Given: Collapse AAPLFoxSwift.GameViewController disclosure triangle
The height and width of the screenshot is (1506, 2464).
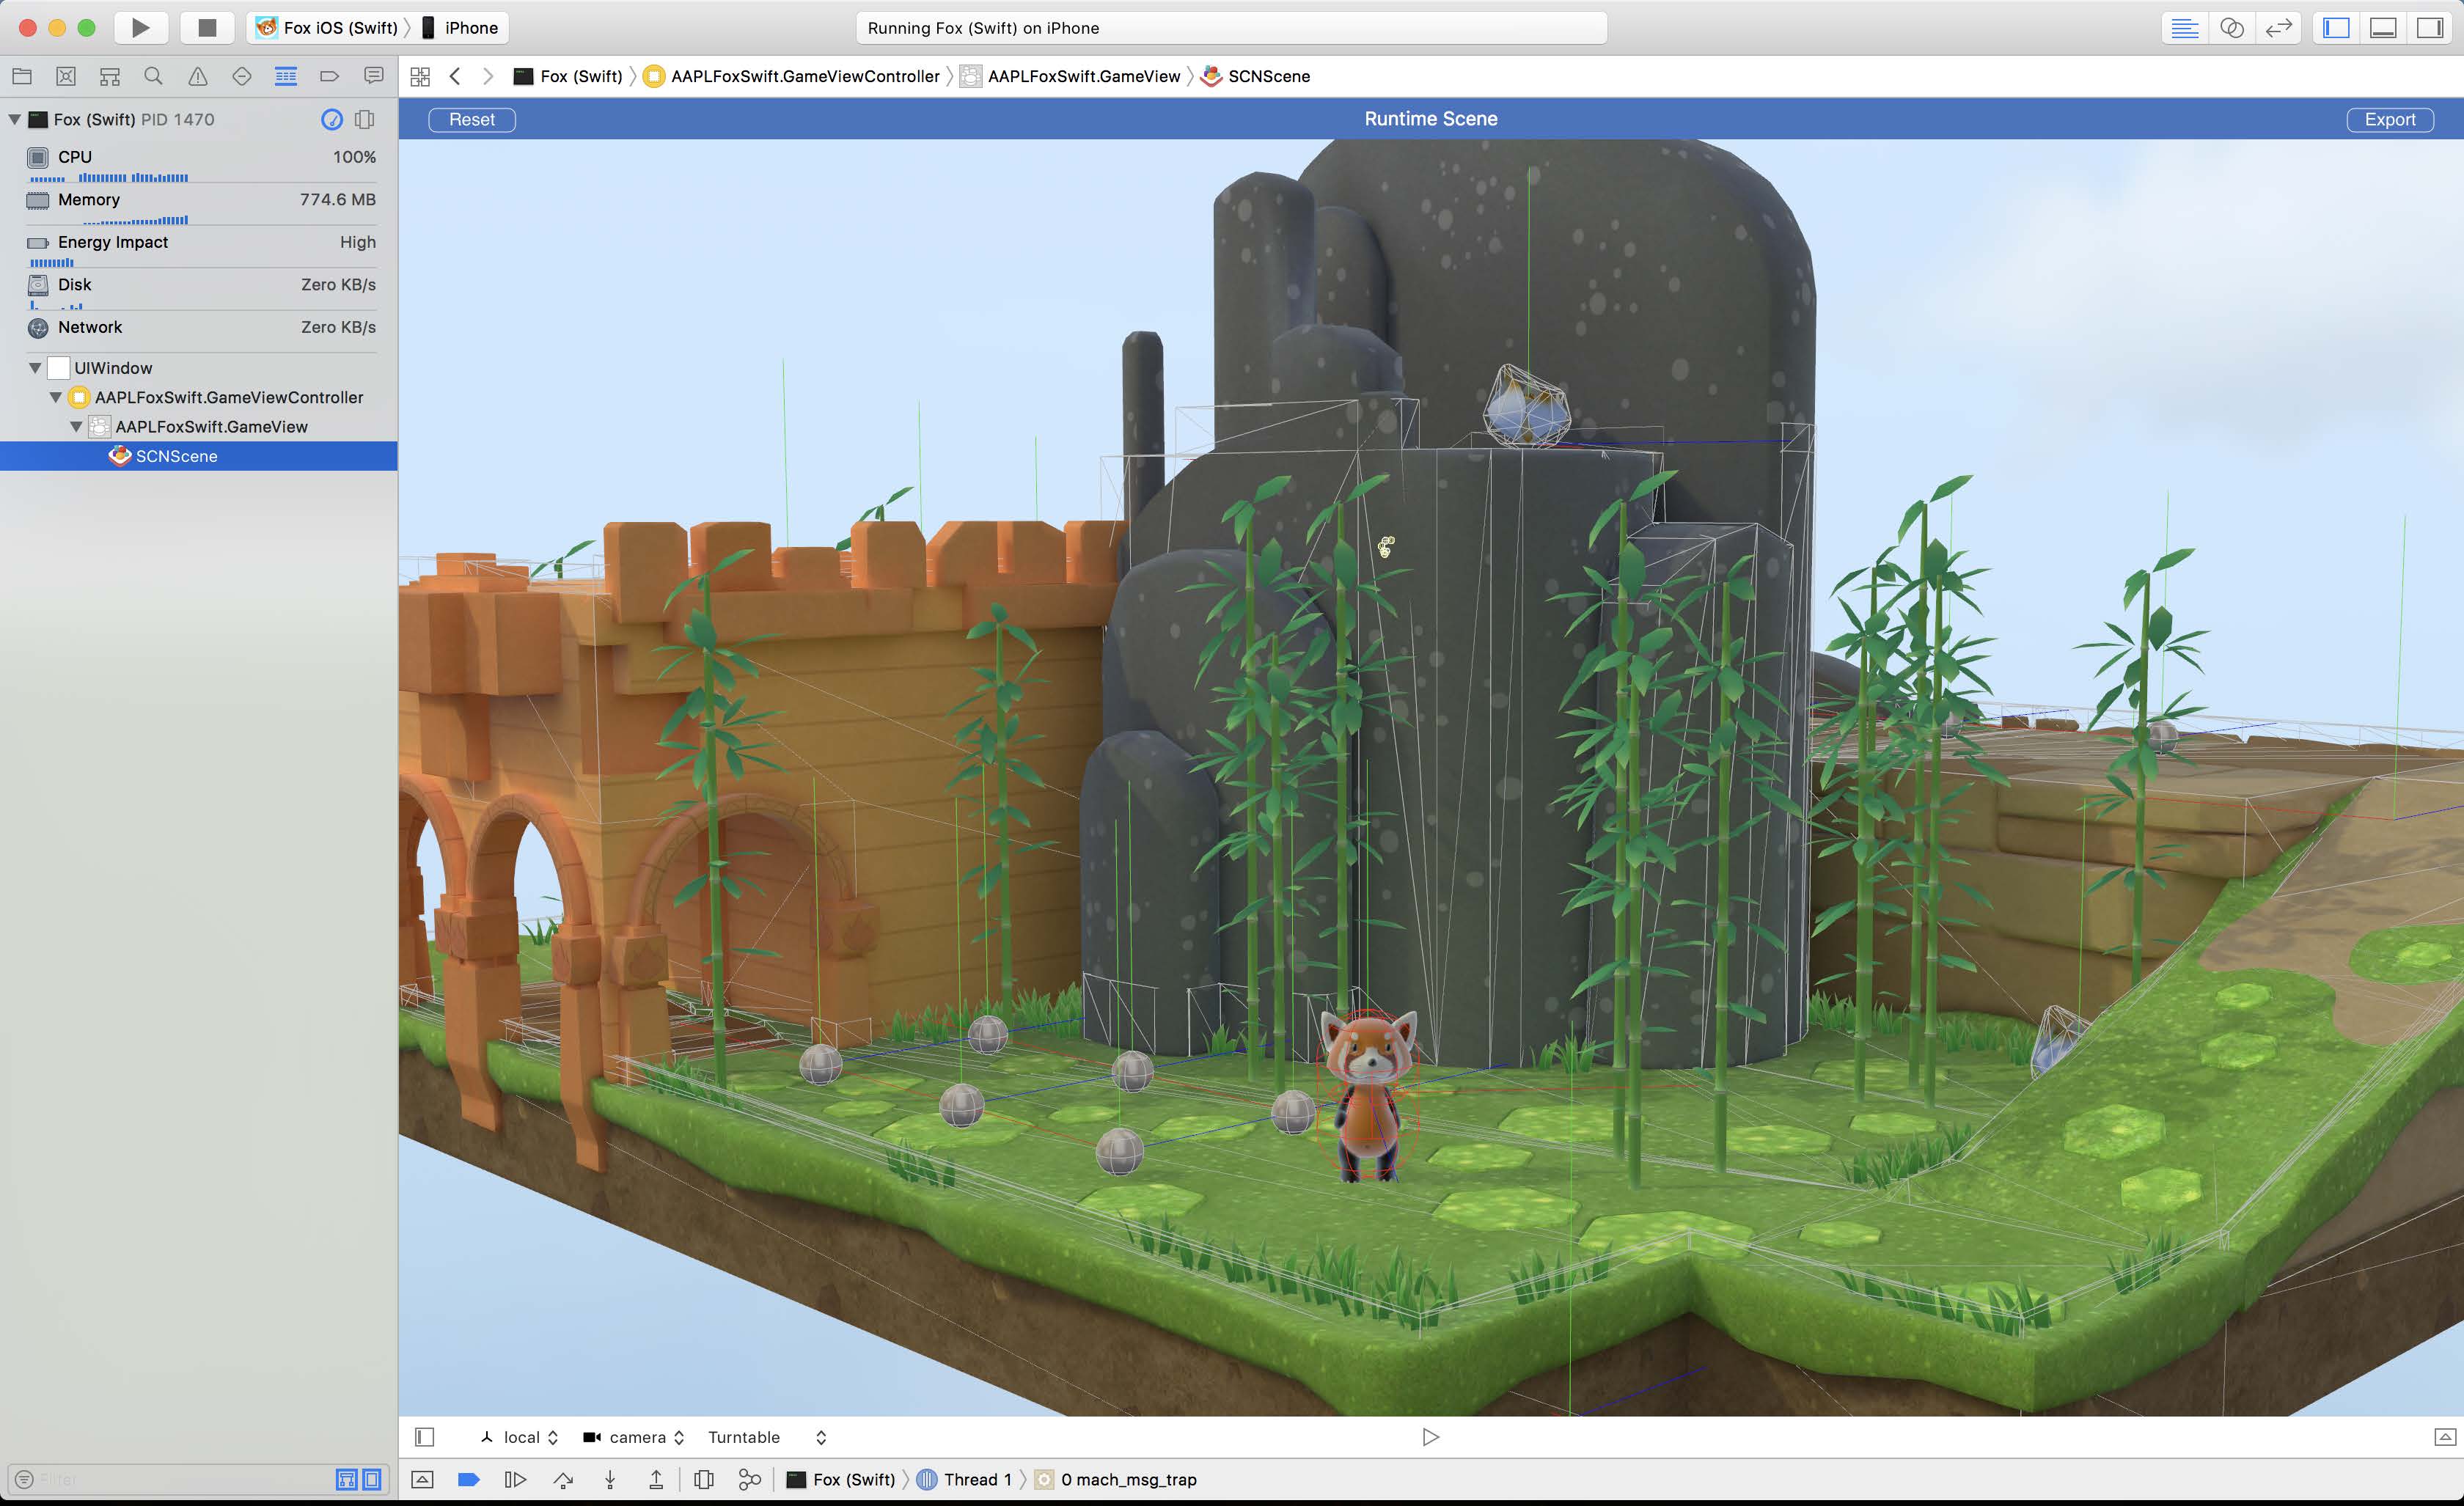Looking at the screenshot, I should [56, 397].
